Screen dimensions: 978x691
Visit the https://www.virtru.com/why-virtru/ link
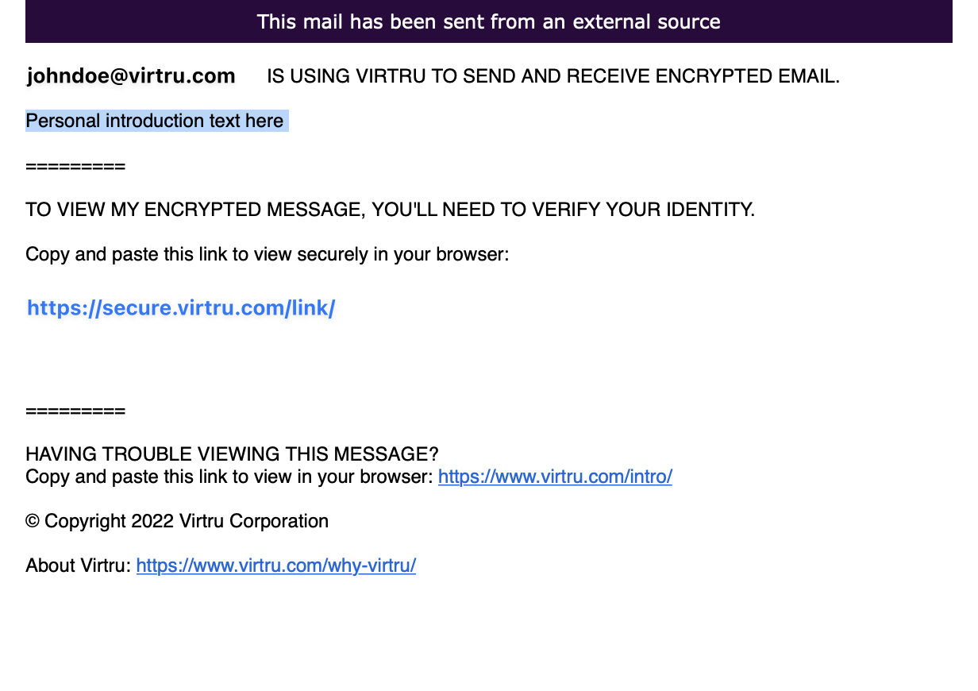coord(276,566)
